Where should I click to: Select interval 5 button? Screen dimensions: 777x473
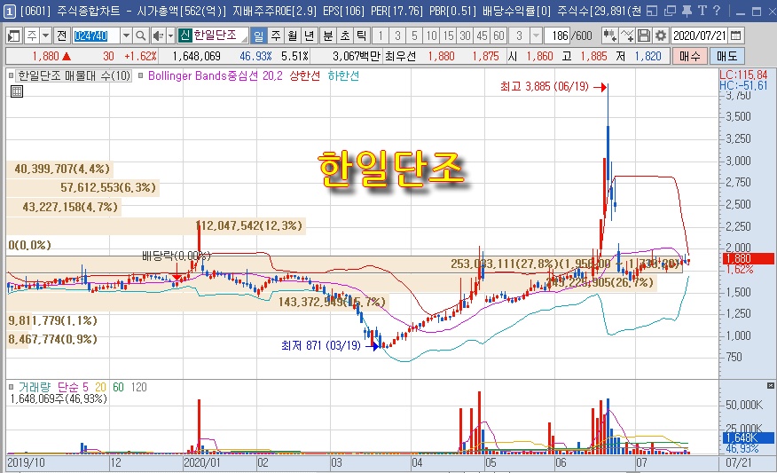point(414,35)
